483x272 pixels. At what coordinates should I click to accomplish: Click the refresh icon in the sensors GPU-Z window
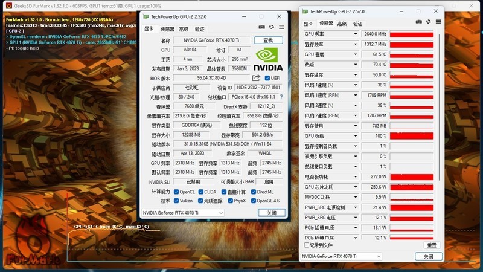pos(429,22)
